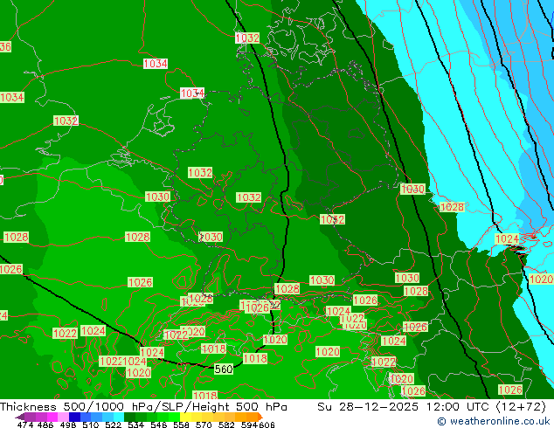Click the '594' legend value
This screenshot has height=428, width=554.
249,425
